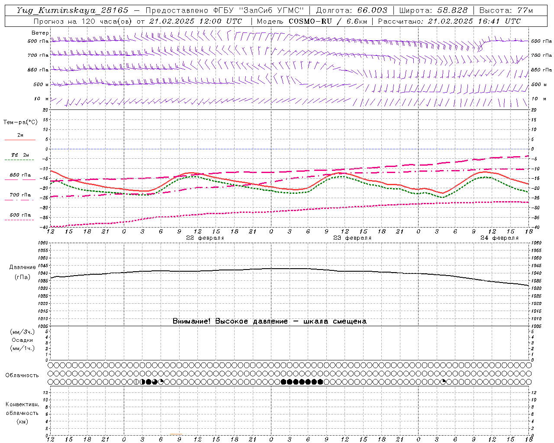Click the Давление panel label
This screenshot has height=443, width=554.
[x=22, y=267]
